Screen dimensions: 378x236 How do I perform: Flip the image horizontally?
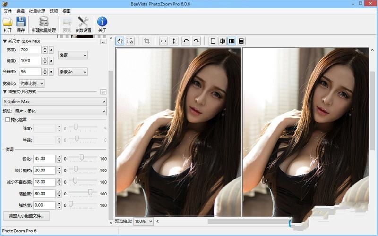[x=163, y=41]
